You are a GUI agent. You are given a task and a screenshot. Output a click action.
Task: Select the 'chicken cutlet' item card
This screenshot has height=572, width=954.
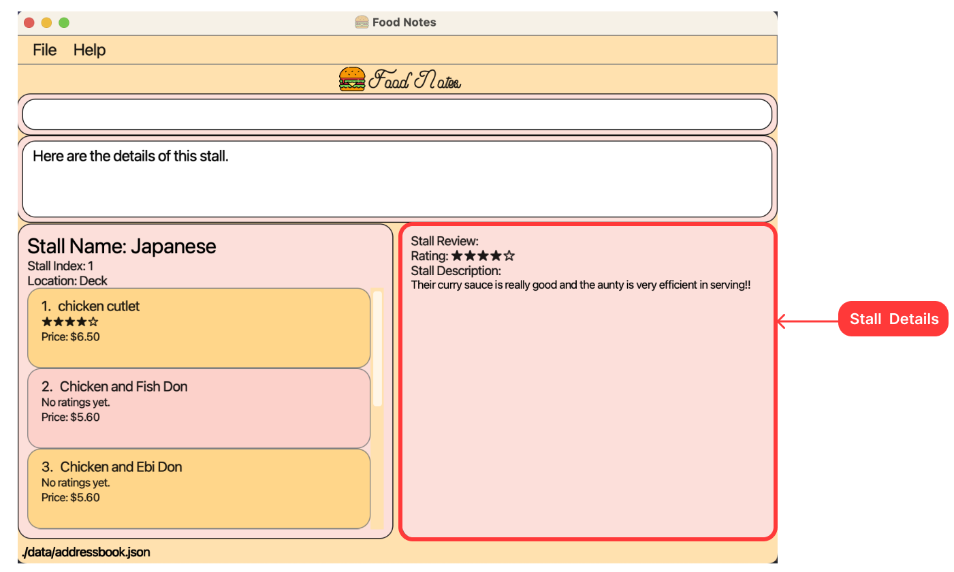pyautogui.click(x=199, y=328)
